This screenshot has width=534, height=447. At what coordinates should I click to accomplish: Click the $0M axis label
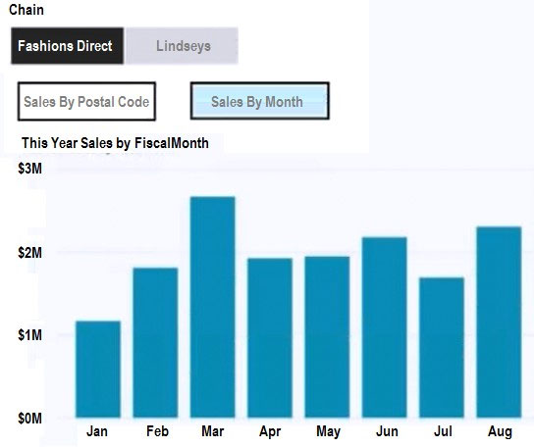(30, 419)
